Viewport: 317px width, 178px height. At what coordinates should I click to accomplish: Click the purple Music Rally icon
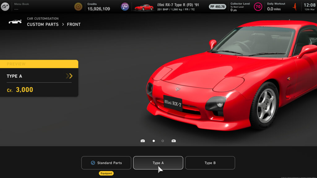[125, 6]
